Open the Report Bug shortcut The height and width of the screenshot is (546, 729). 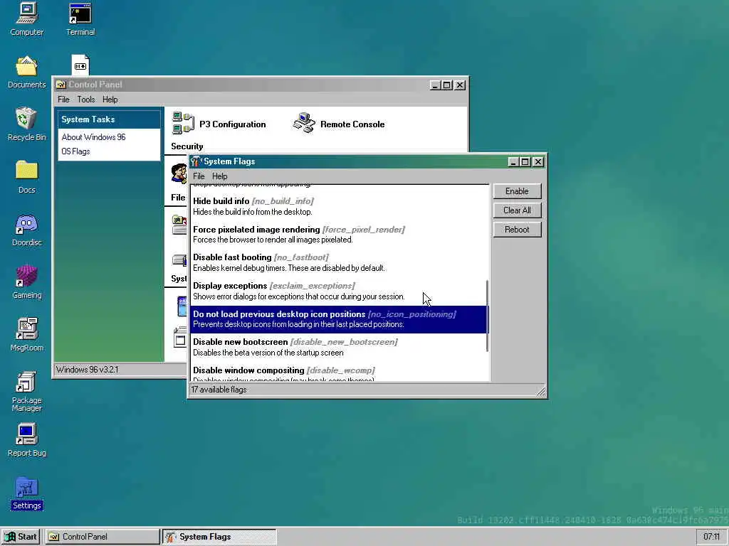pyautogui.click(x=26, y=440)
